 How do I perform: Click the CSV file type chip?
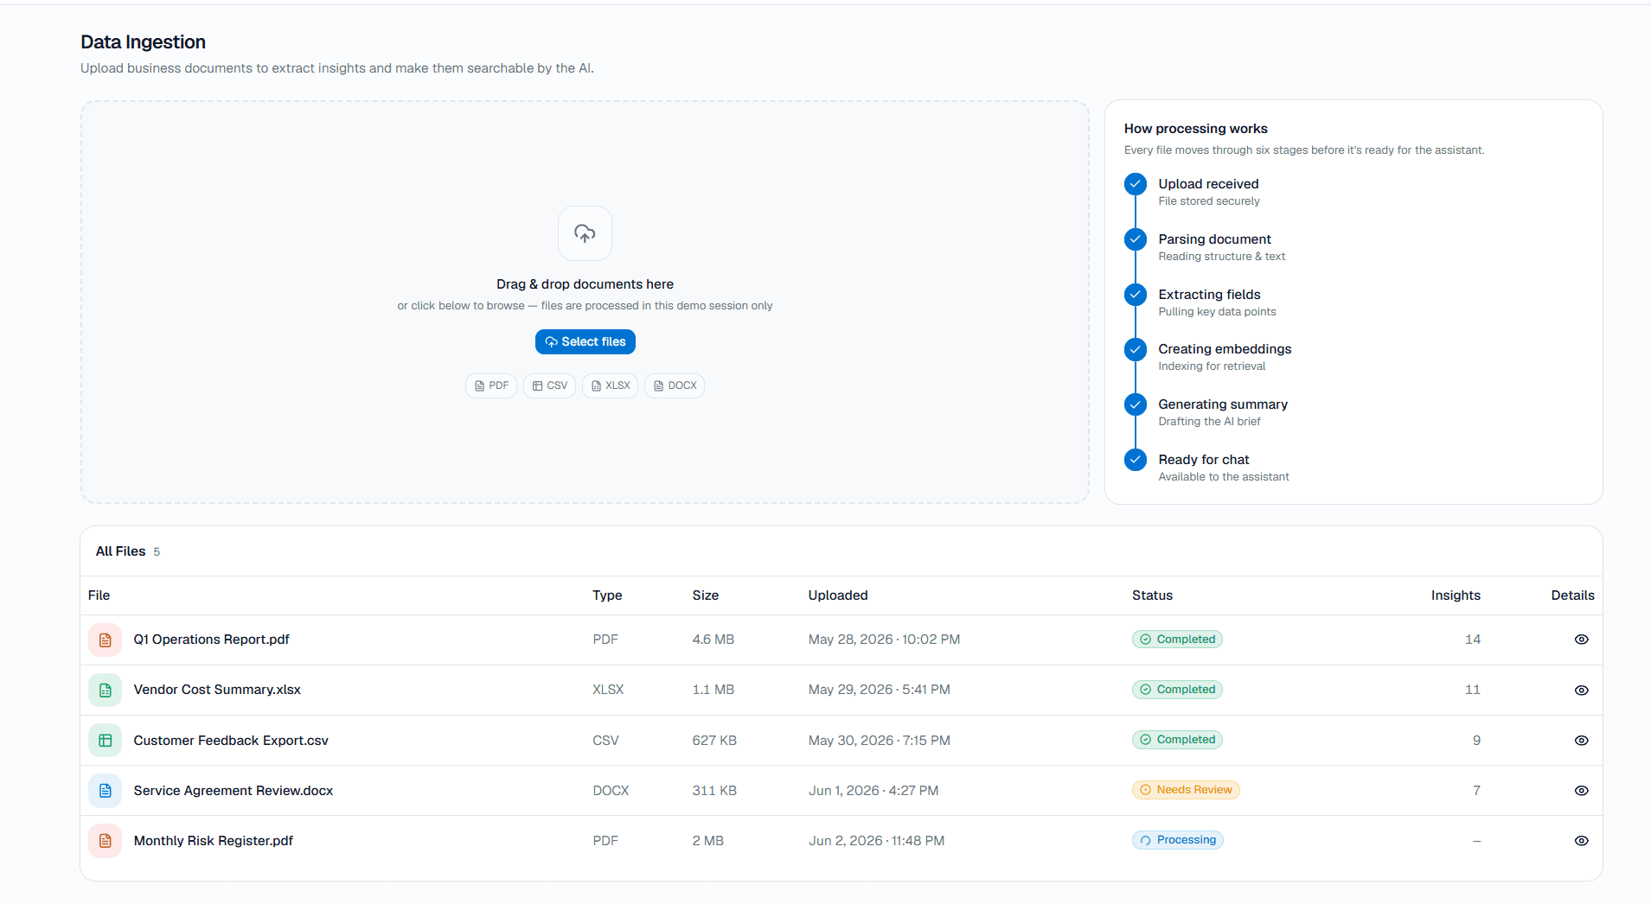pyautogui.click(x=550, y=385)
